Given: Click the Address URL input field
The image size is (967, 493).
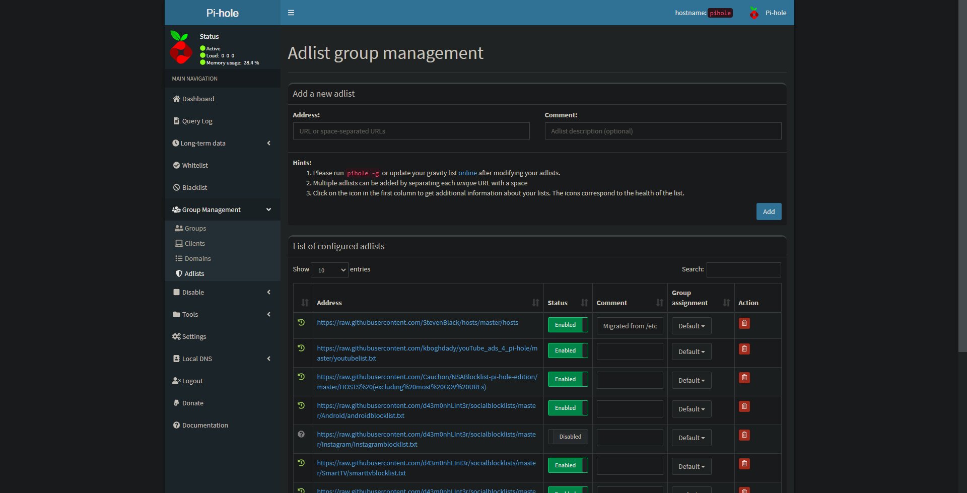Looking at the screenshot, I should (x=411, y=131).
